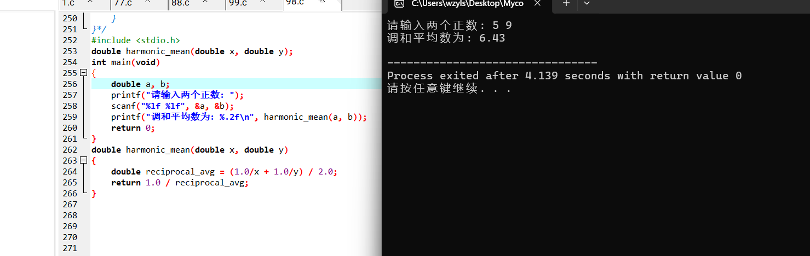Switch to the 77.c editor tab

point(139,4)
